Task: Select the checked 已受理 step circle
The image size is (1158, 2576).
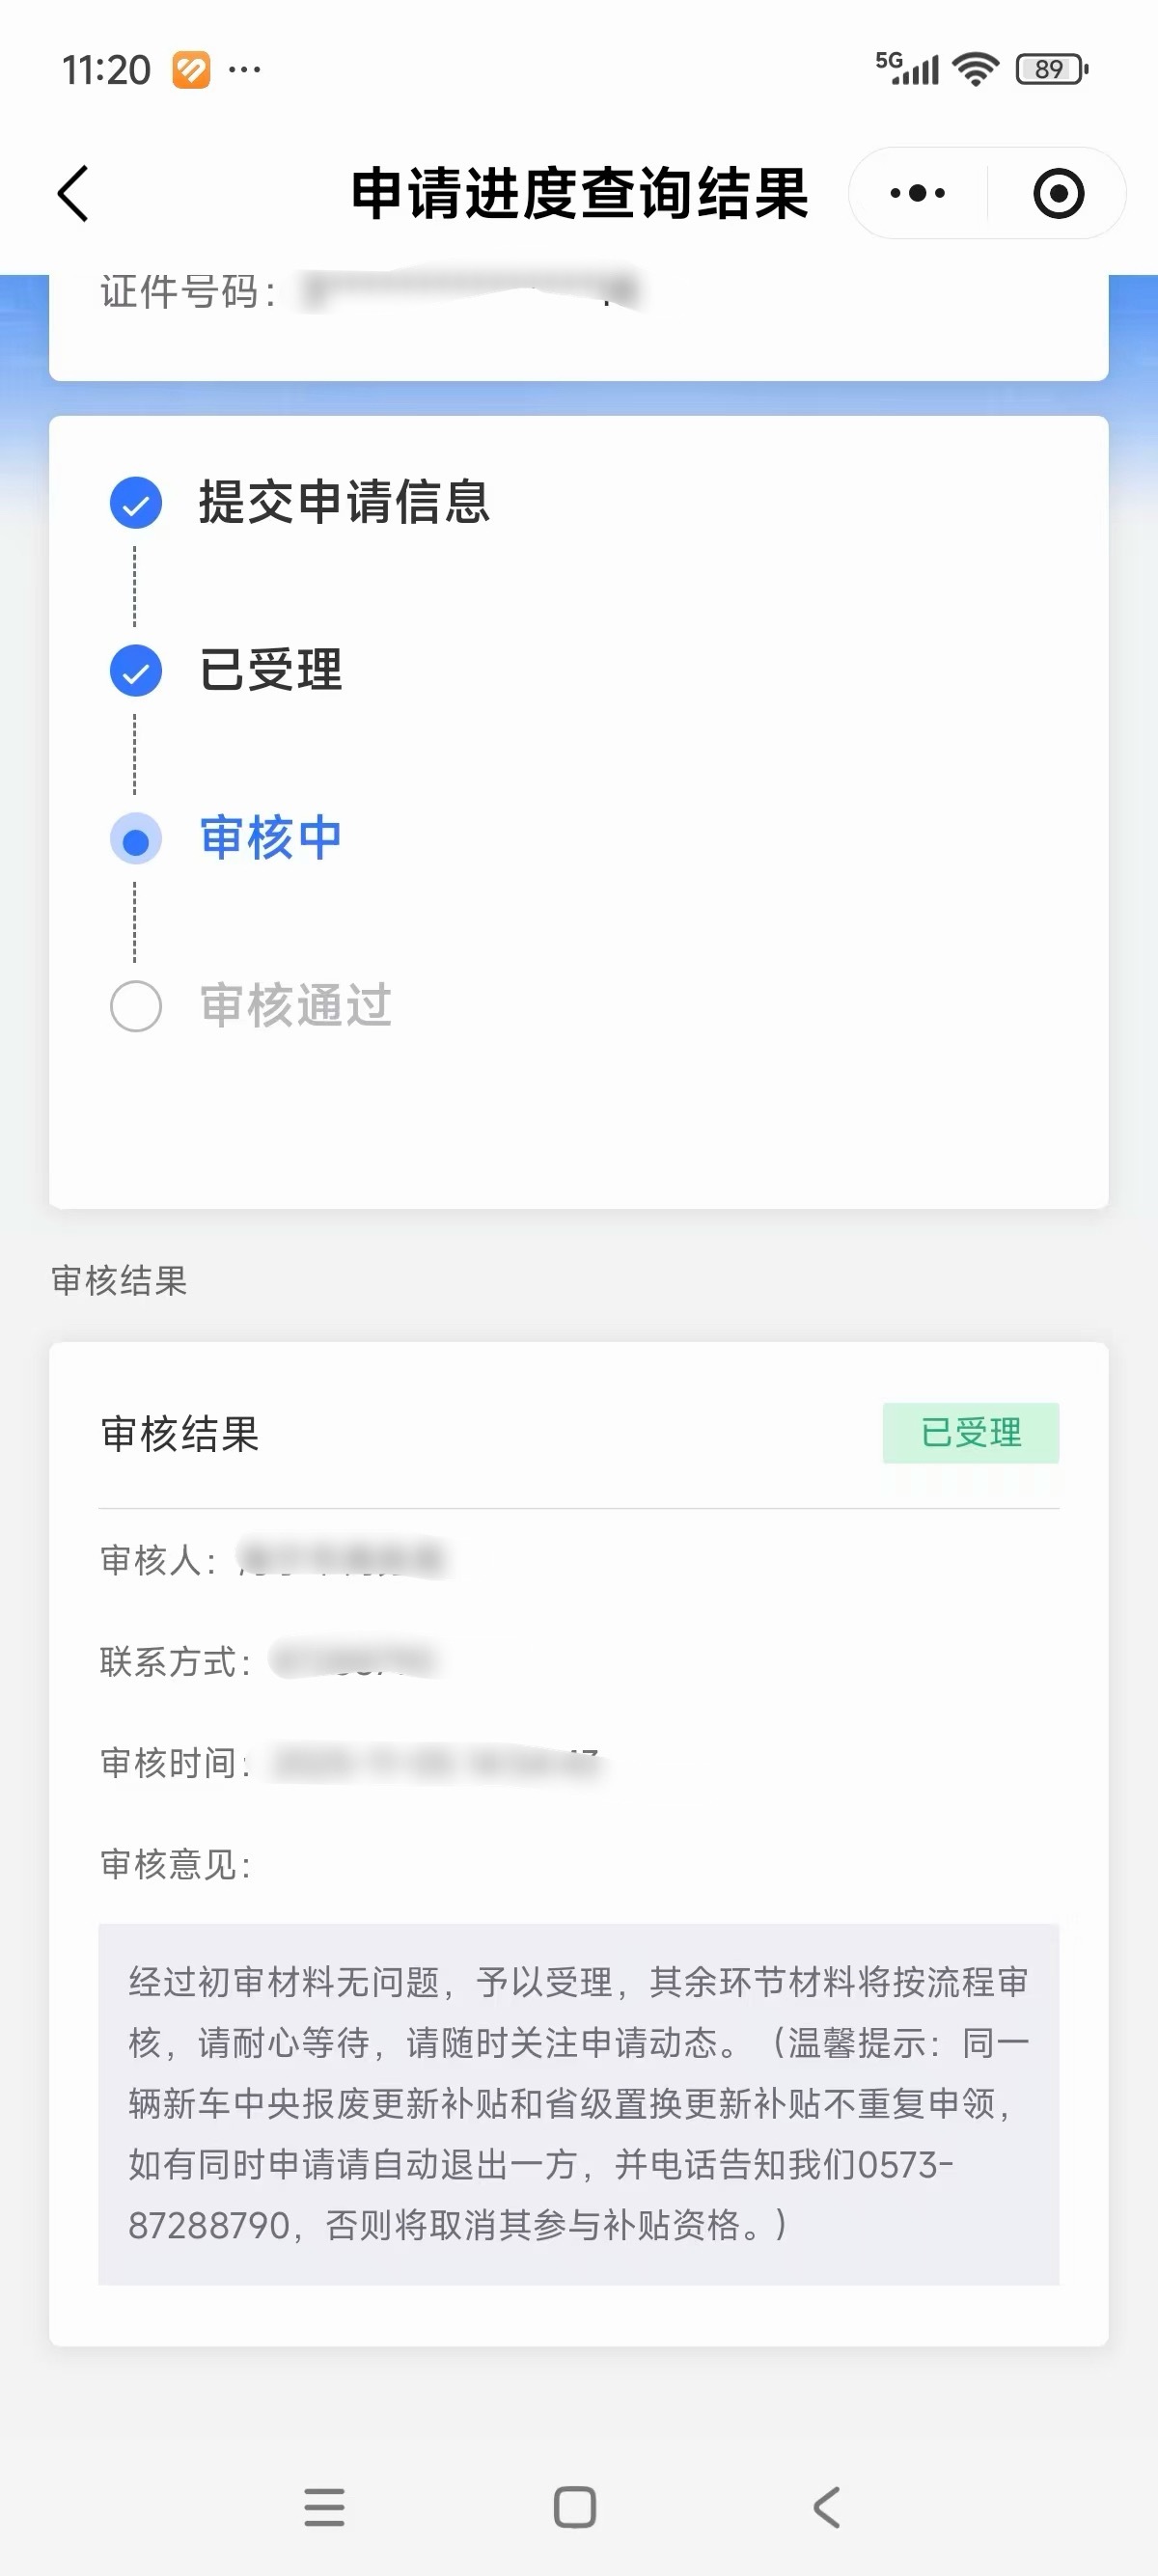Action: (136, 670)
